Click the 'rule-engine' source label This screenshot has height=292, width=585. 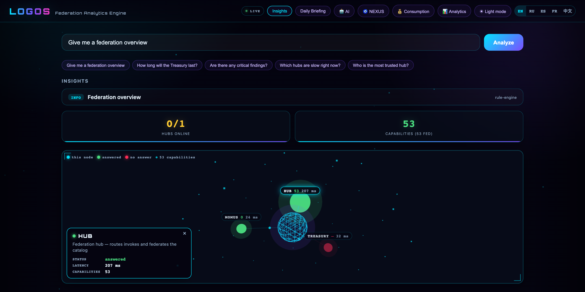click(x=506, y=98)
